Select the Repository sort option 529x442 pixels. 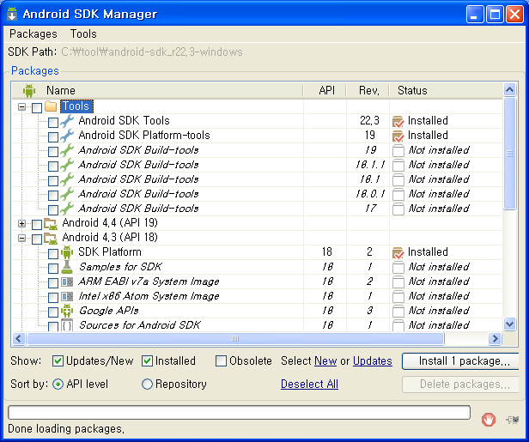pyautogui.click(x=147, y=384)
